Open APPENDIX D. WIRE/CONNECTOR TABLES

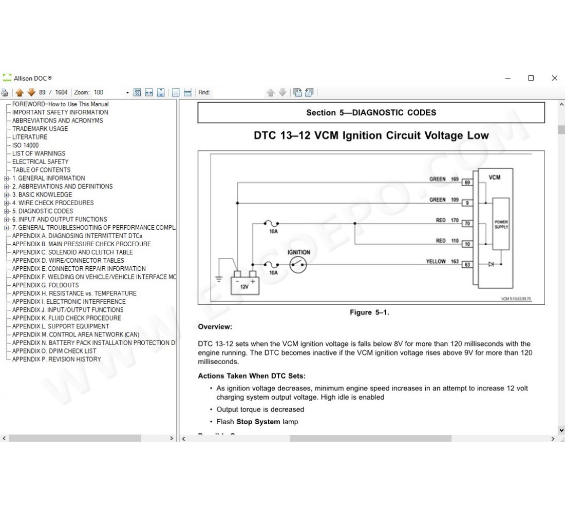coord(68,261)
